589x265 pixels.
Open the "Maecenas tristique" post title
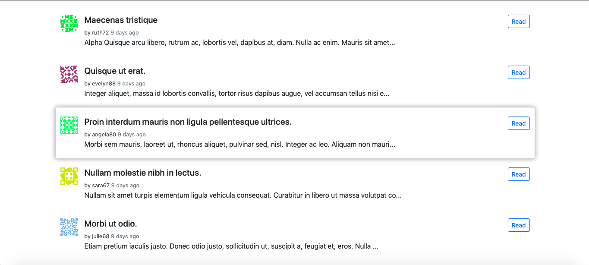point(121,20)
